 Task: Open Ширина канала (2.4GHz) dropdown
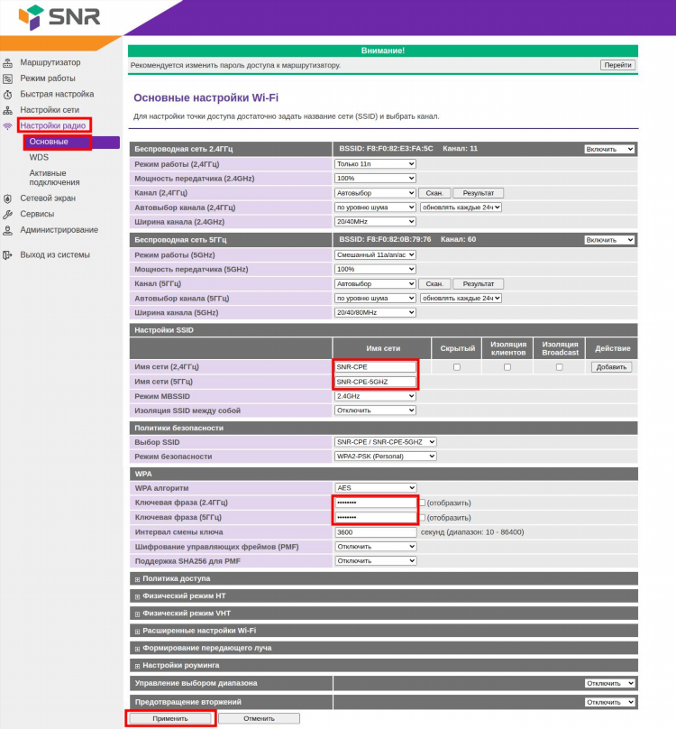coord(375,222)
